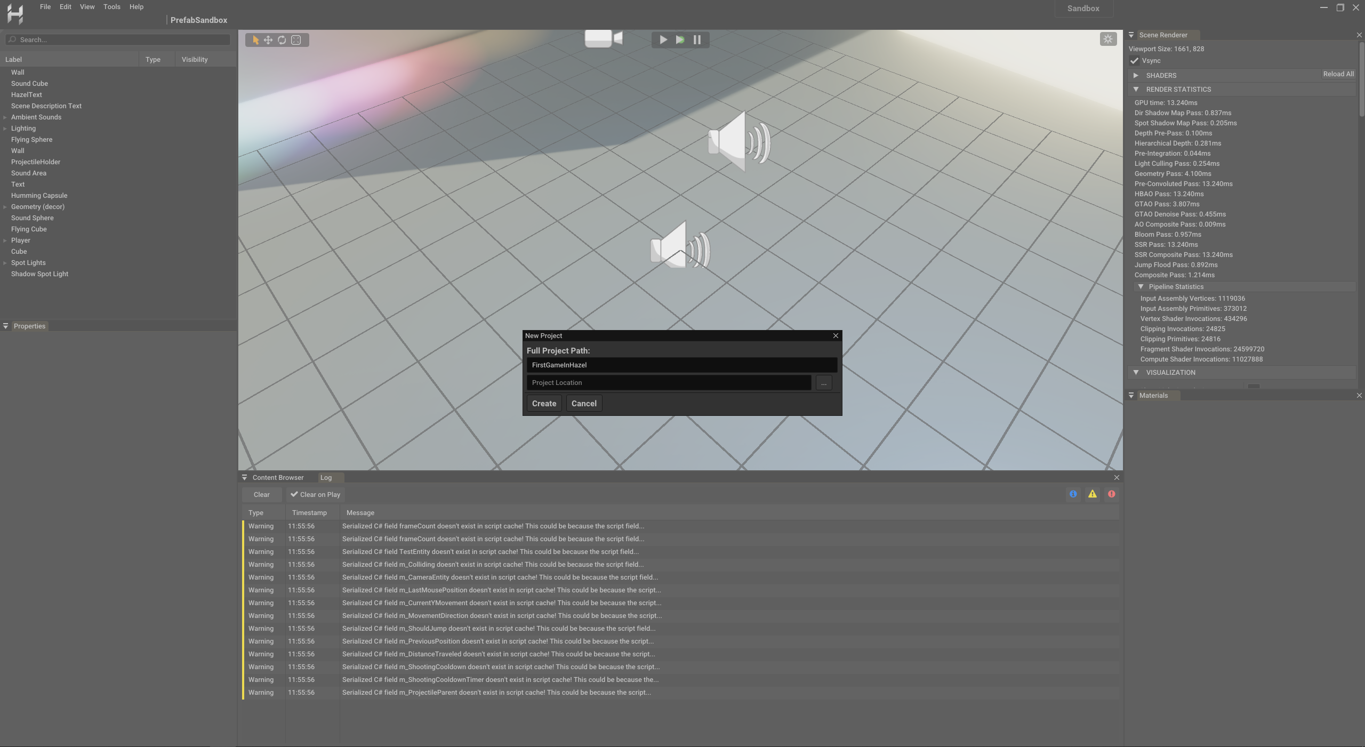The height and width of the screenshot is (747, 1365).
Task: Toggle the info messages filter in the log
Action: (1073, 494)
